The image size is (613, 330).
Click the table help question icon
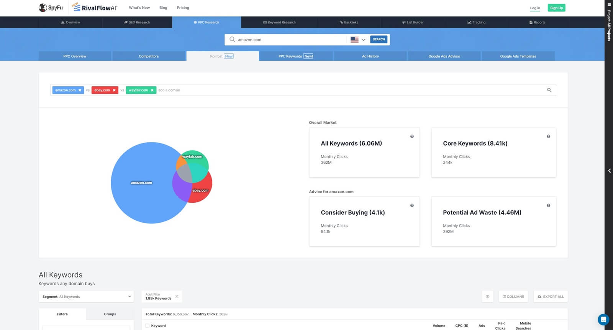487,297
